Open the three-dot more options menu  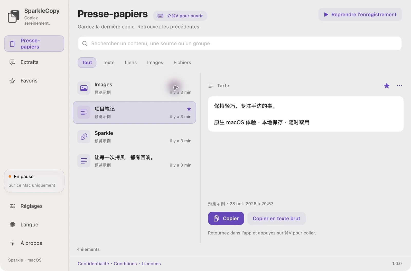coord(399,86)
